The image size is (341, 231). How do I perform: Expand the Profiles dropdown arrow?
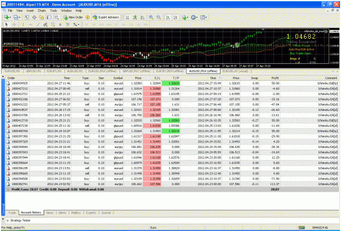coord(19,17)
